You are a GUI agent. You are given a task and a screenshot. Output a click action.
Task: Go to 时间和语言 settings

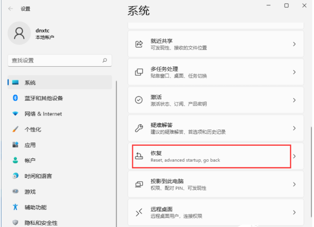[x=38, y=176]
